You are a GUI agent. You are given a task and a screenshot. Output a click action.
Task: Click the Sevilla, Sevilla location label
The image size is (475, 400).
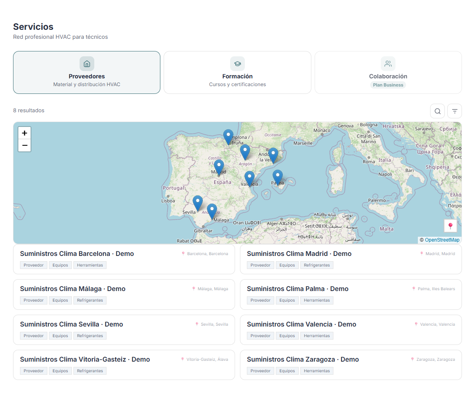point(215,324)
